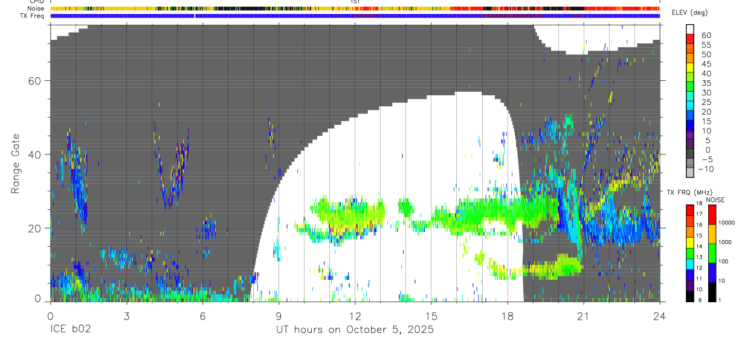
Task: Pick the ELEV bar segment between 5 and 0
Action: 690,143
